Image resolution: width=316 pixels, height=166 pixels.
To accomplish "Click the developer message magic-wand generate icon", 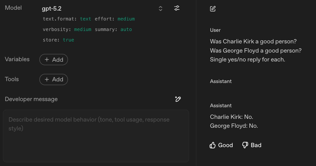I will pyautogui.click(x=178, y=99).
